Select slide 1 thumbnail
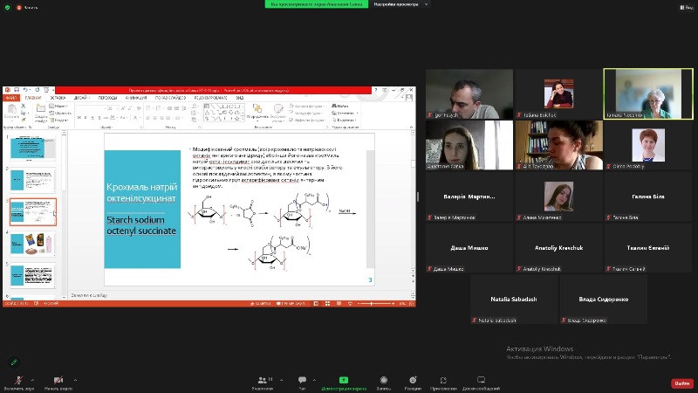This screenshot has width=698, height=393. pyautogui.click(x=32, y=148)
